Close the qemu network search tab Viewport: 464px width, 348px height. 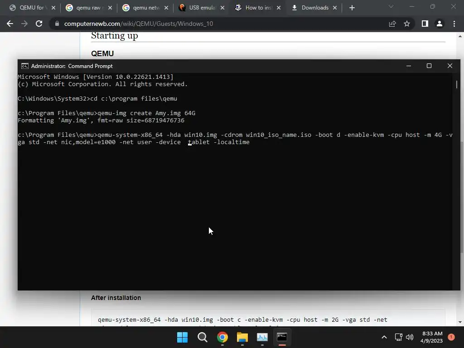166,8
